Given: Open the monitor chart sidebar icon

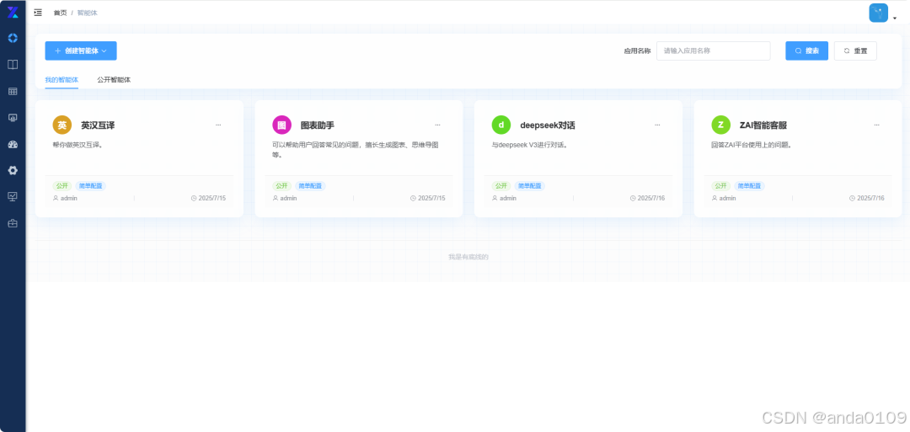Looking at the screenshot, I should (x=13, y=118).
